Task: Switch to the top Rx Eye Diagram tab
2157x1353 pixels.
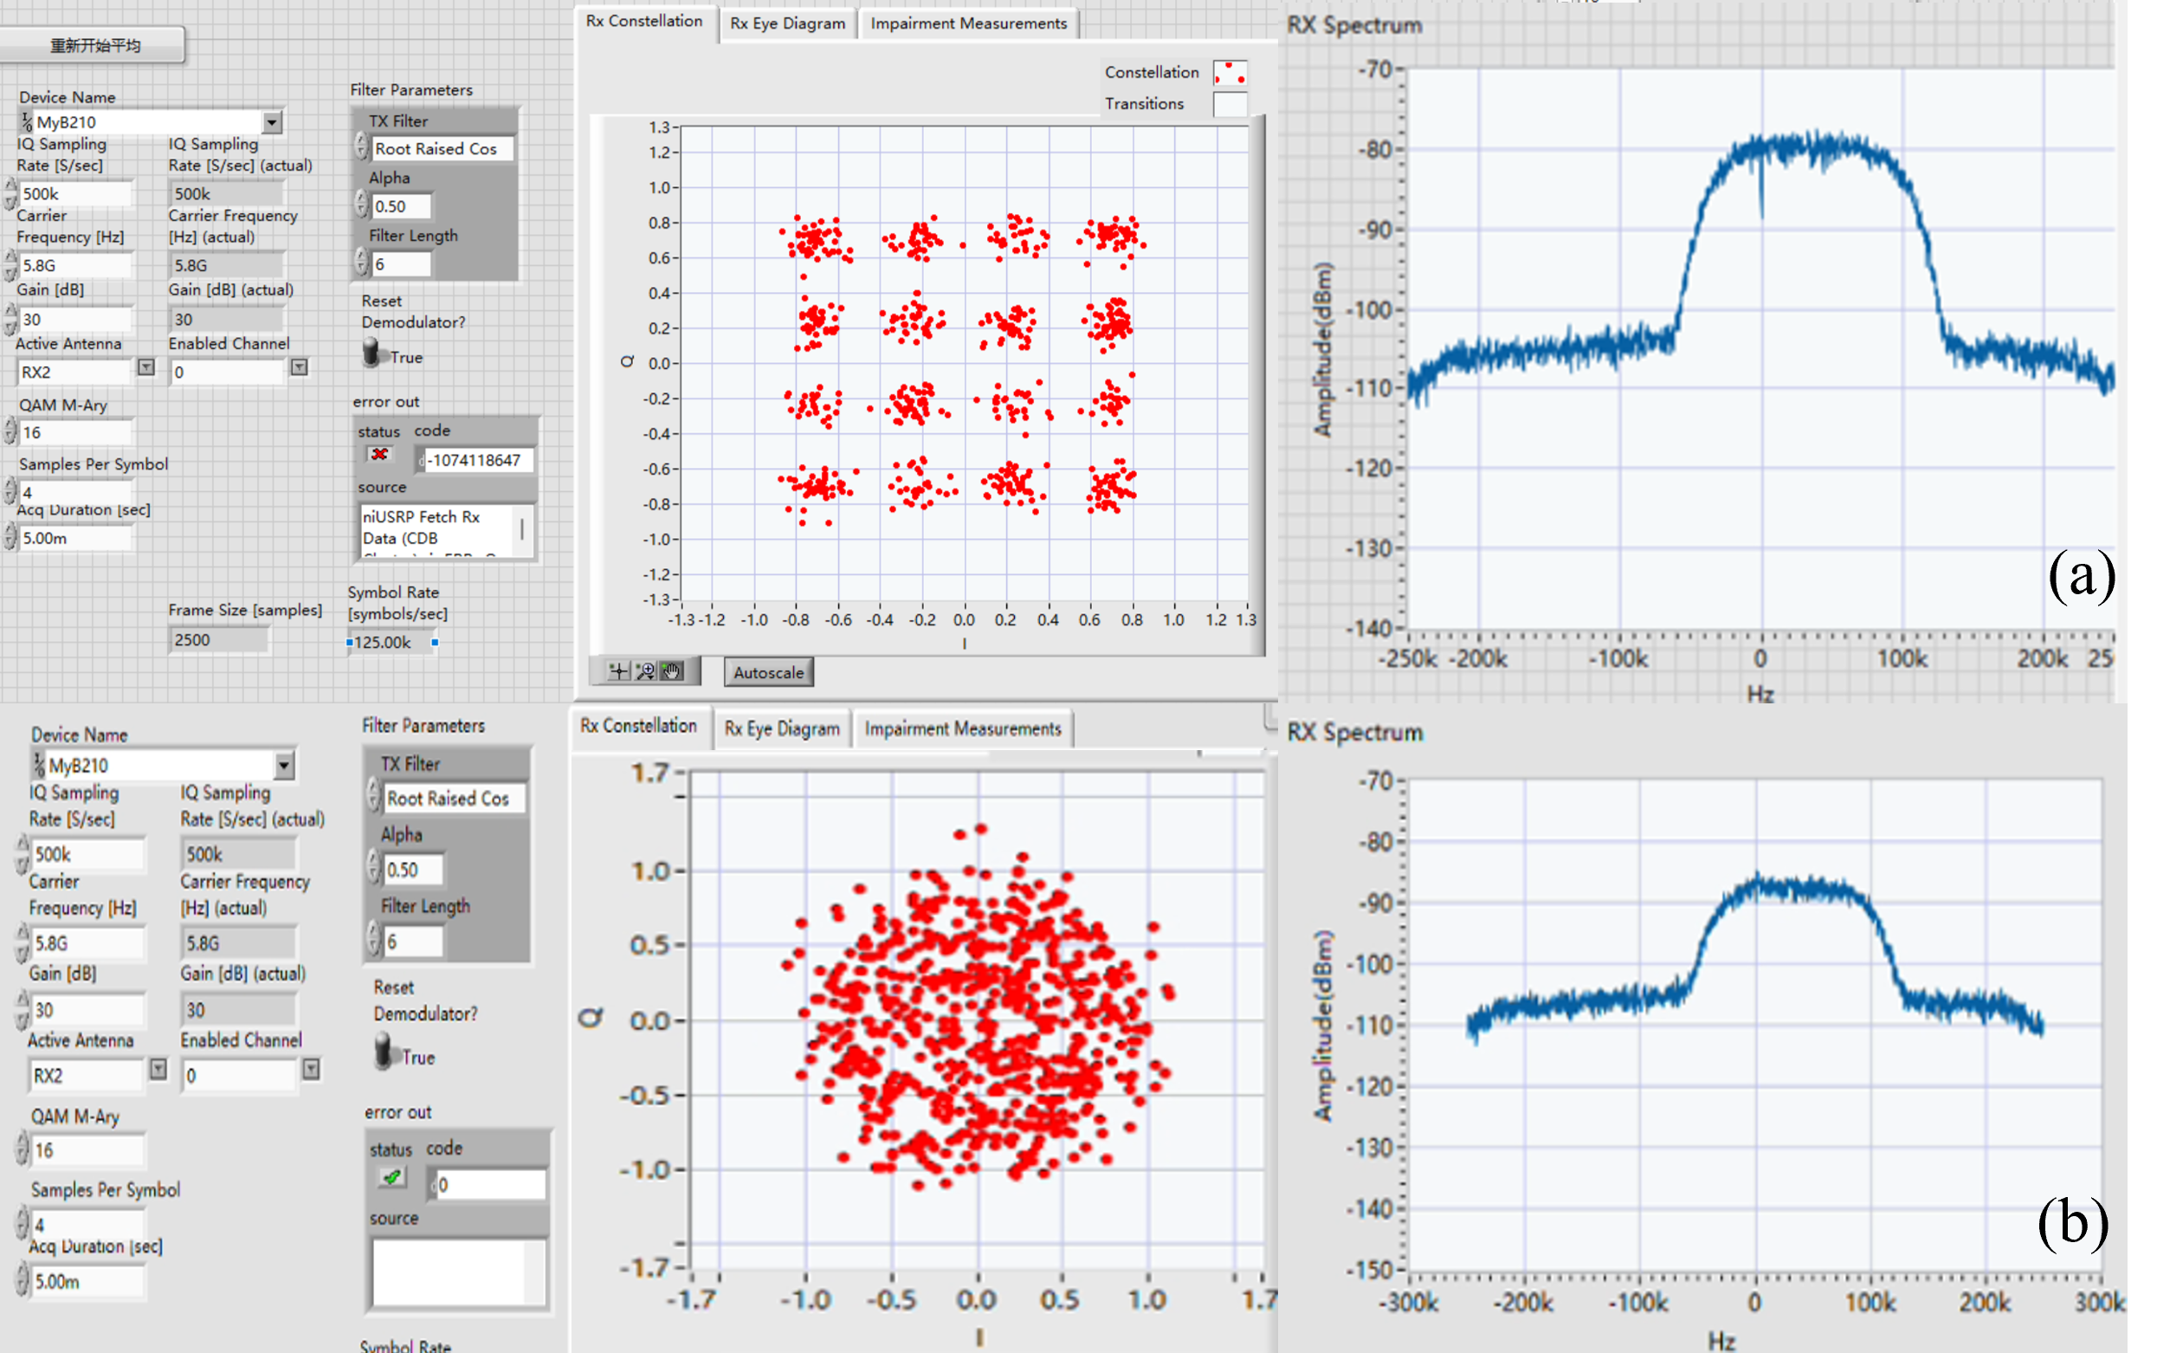Action: click(787, 23)
